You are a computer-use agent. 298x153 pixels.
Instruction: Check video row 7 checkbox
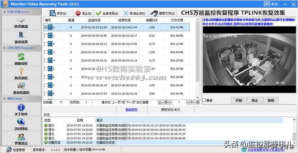click(x=46, y=85)
